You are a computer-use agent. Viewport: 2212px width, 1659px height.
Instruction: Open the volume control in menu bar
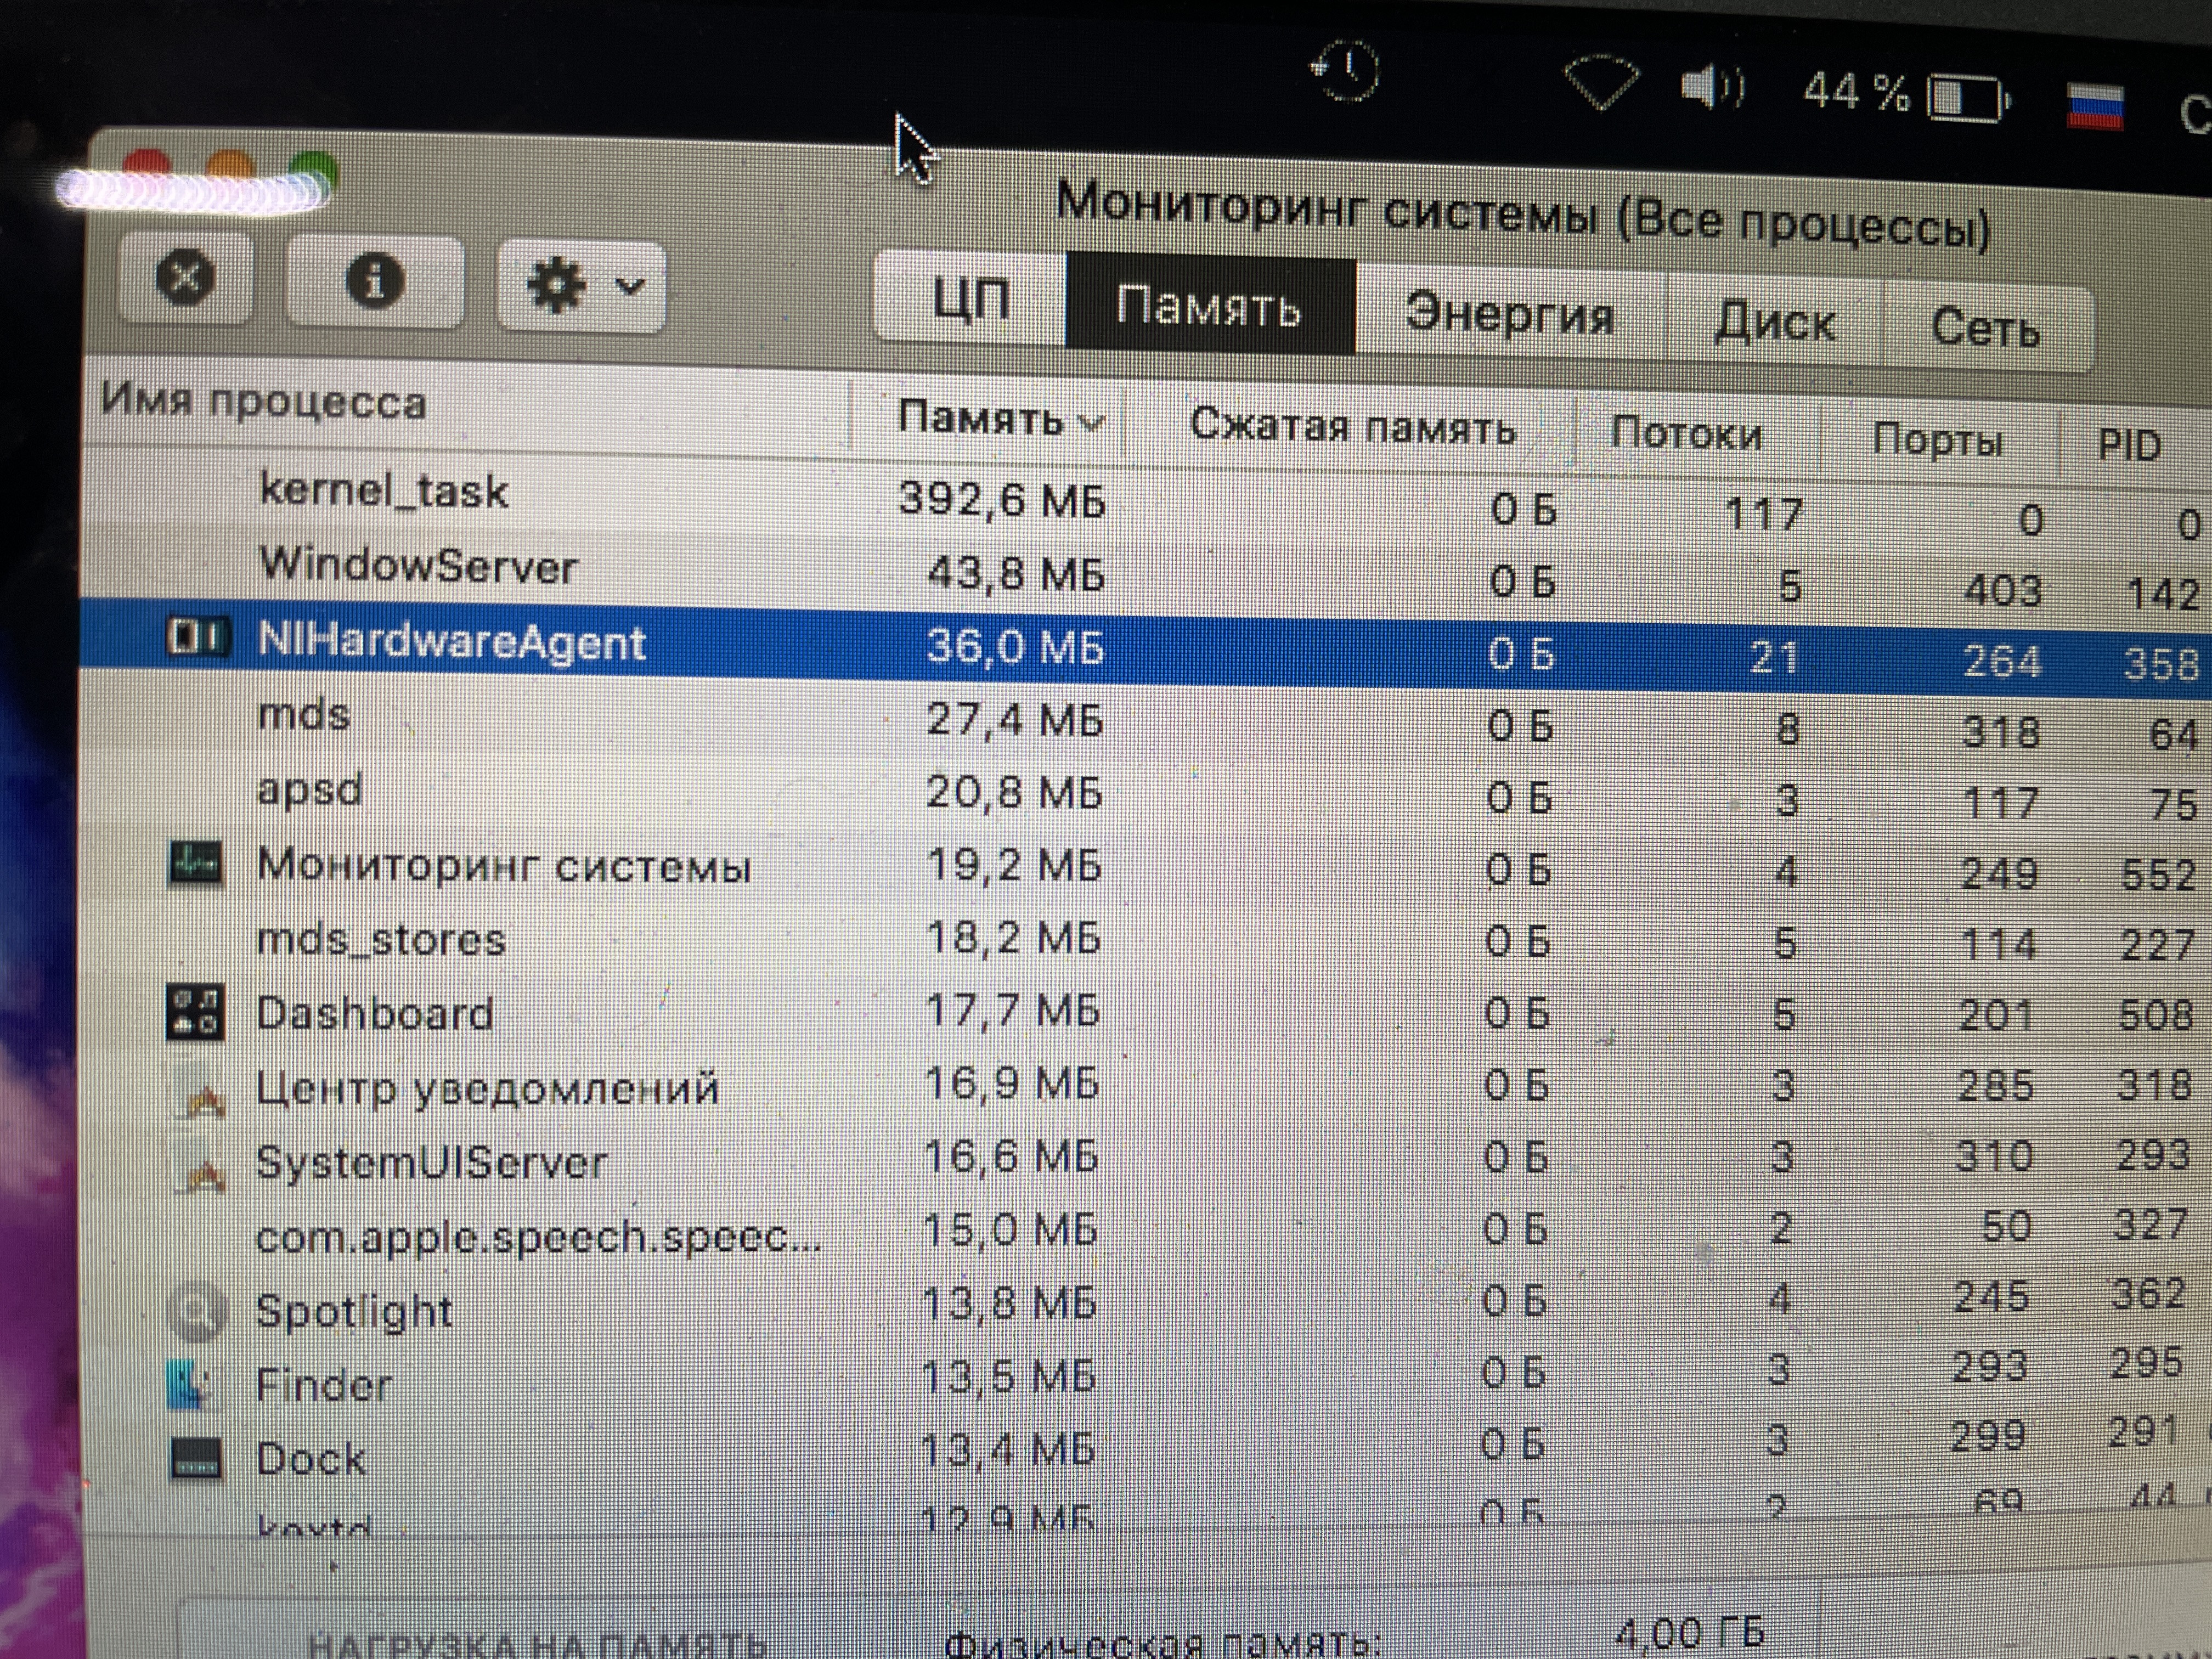click(1711, 88)
